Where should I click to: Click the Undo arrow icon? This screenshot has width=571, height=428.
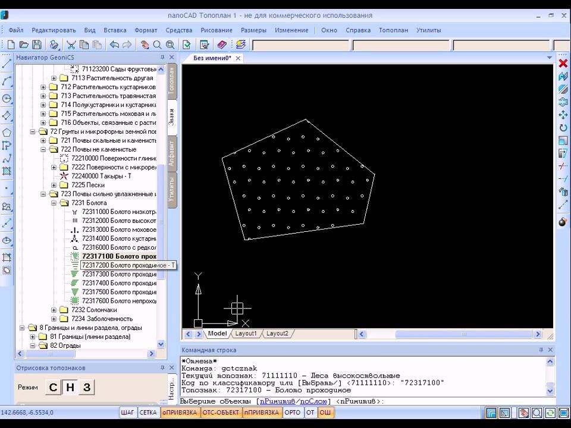[x=114, y=45]
